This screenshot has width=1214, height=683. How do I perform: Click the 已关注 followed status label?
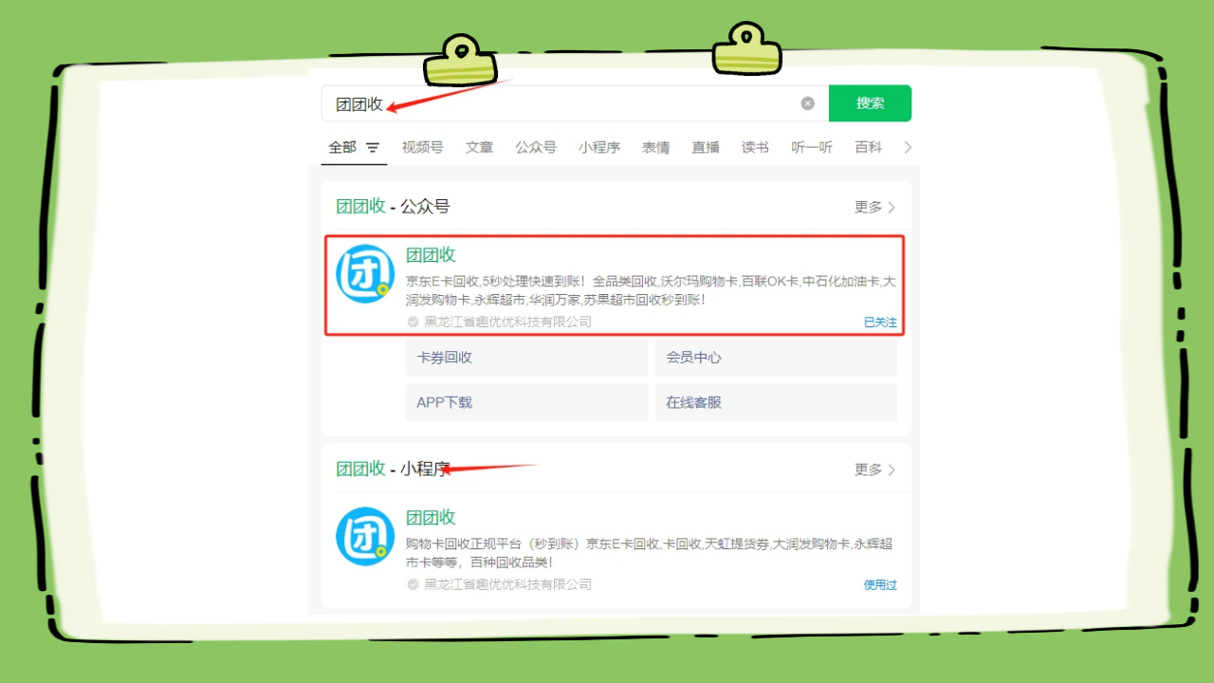[879, 323]
